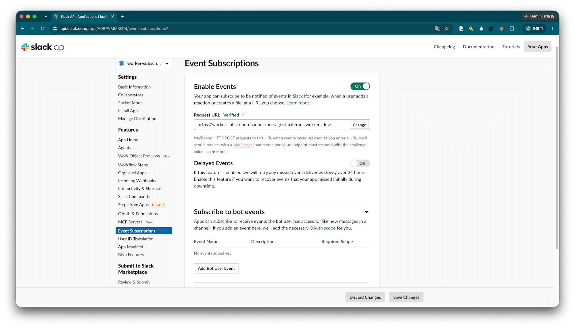Turn on the Delayed Events toggle
The image size is (575, 328).
(360, 163)
